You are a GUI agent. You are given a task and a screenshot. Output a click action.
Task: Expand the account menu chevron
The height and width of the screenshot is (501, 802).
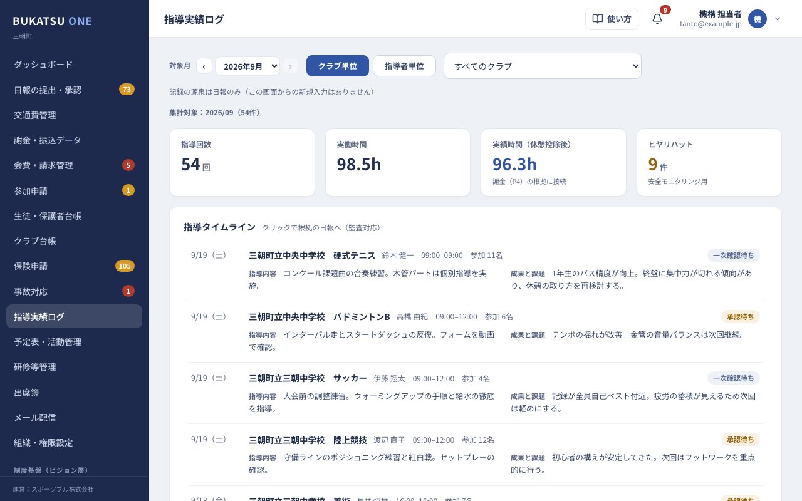(778, 19)
